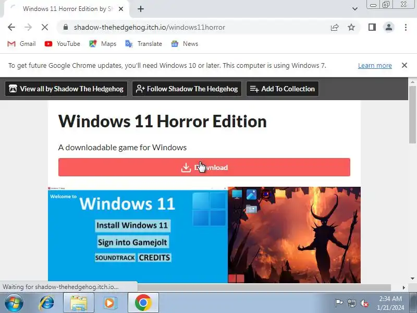Image resolution: width=417 pixels, height=313 pixels.
Task: Click Add To Collection button
Action: click(282, 89)
